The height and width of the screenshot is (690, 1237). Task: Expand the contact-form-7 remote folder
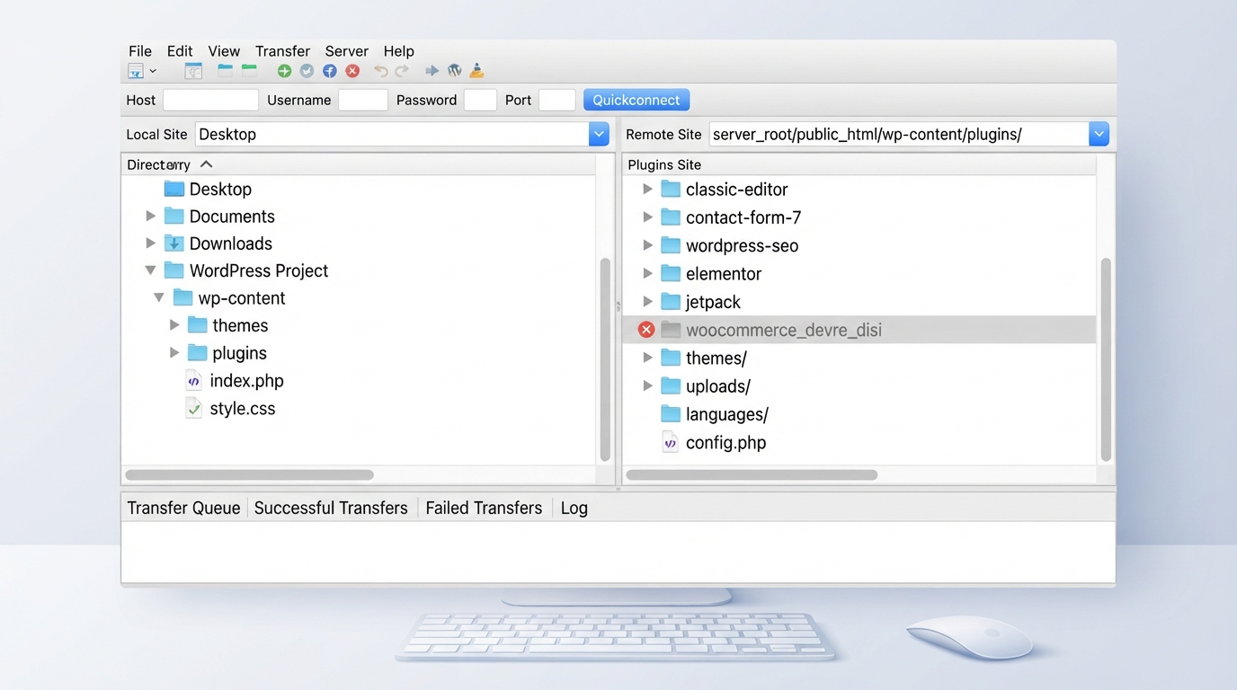point(647,217)
